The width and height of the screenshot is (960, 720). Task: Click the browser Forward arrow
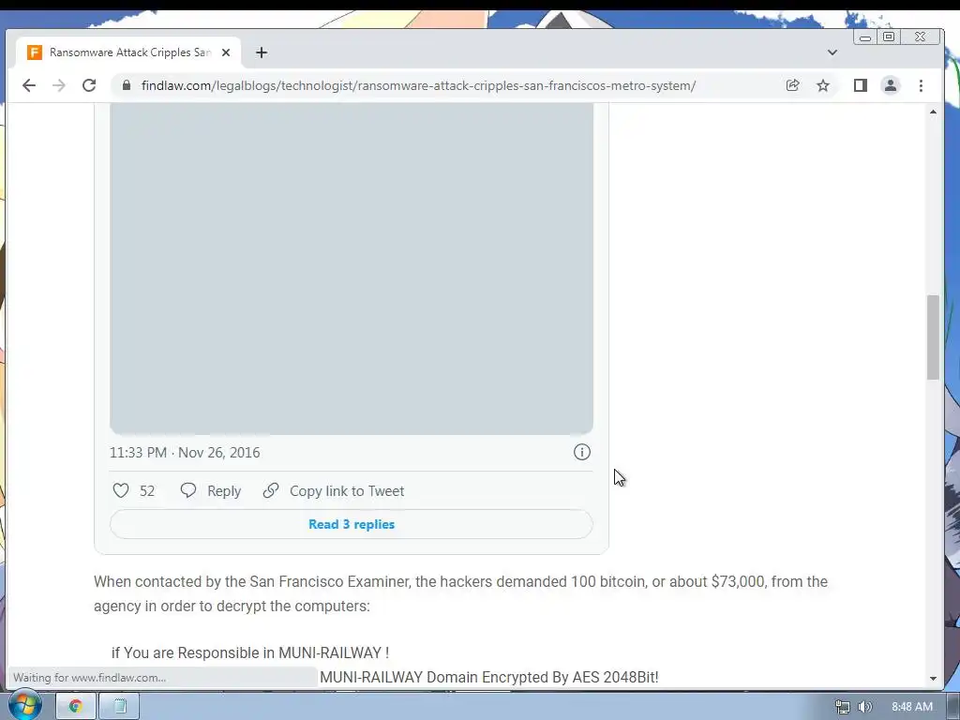tap(59, 85)
